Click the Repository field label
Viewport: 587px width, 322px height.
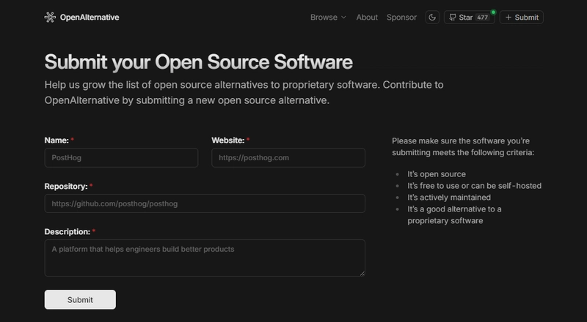pyautogui.click(x=66, y=187)
